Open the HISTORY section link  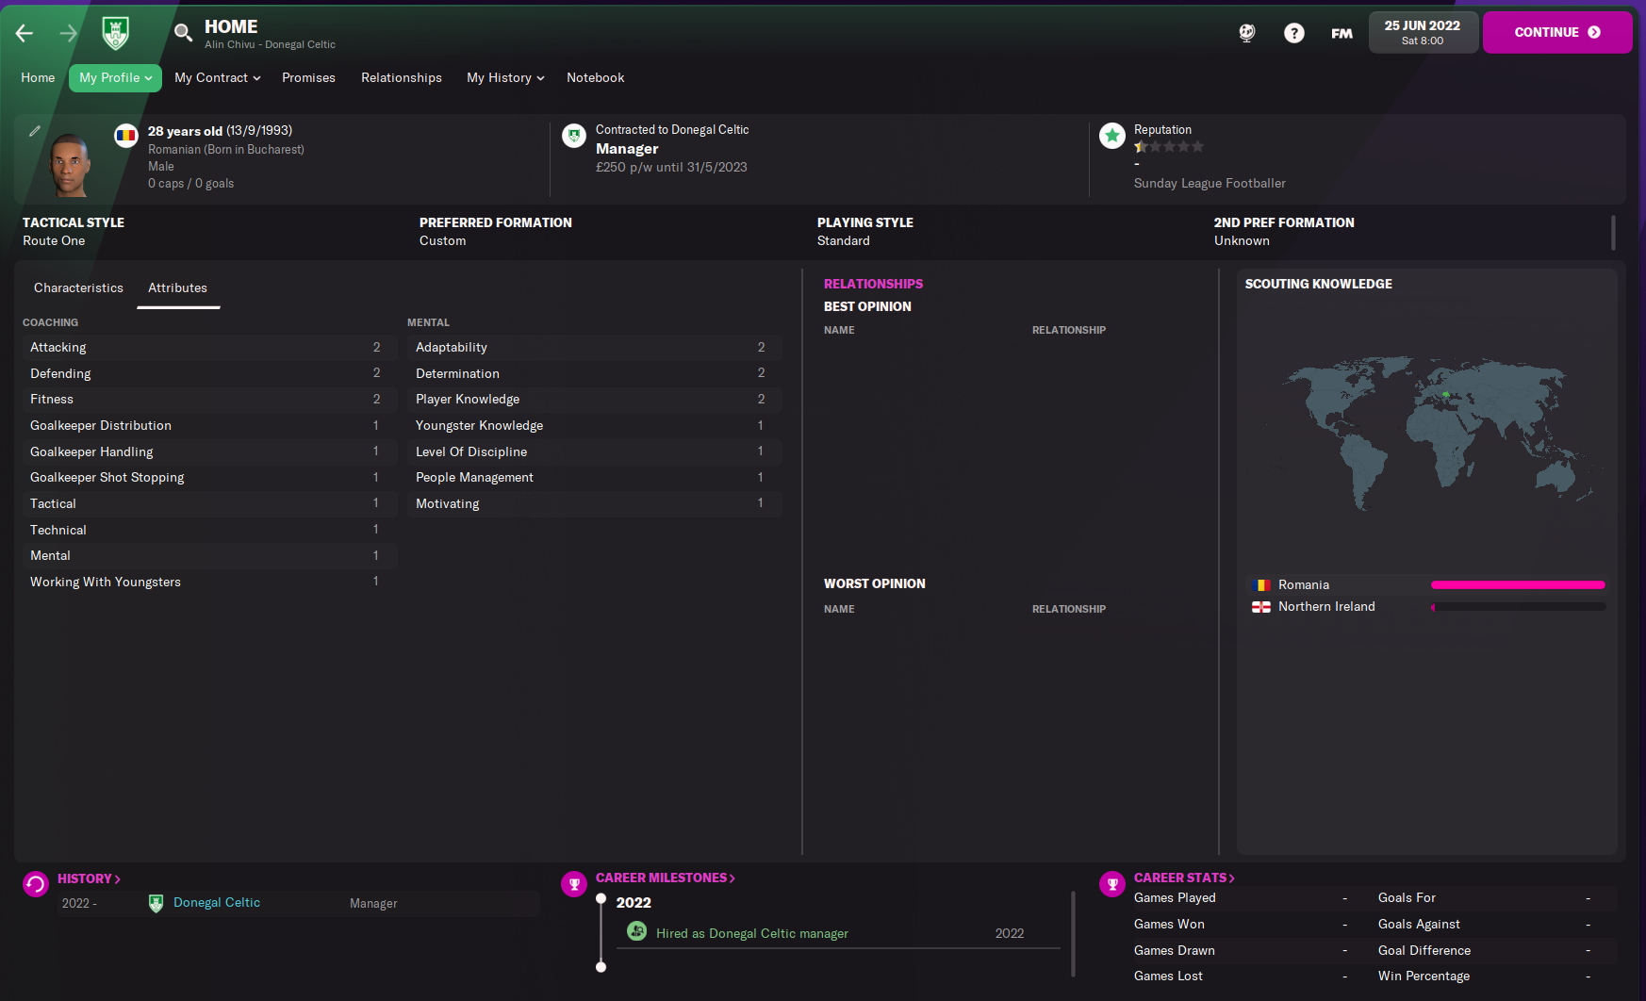tap(89, 878)
